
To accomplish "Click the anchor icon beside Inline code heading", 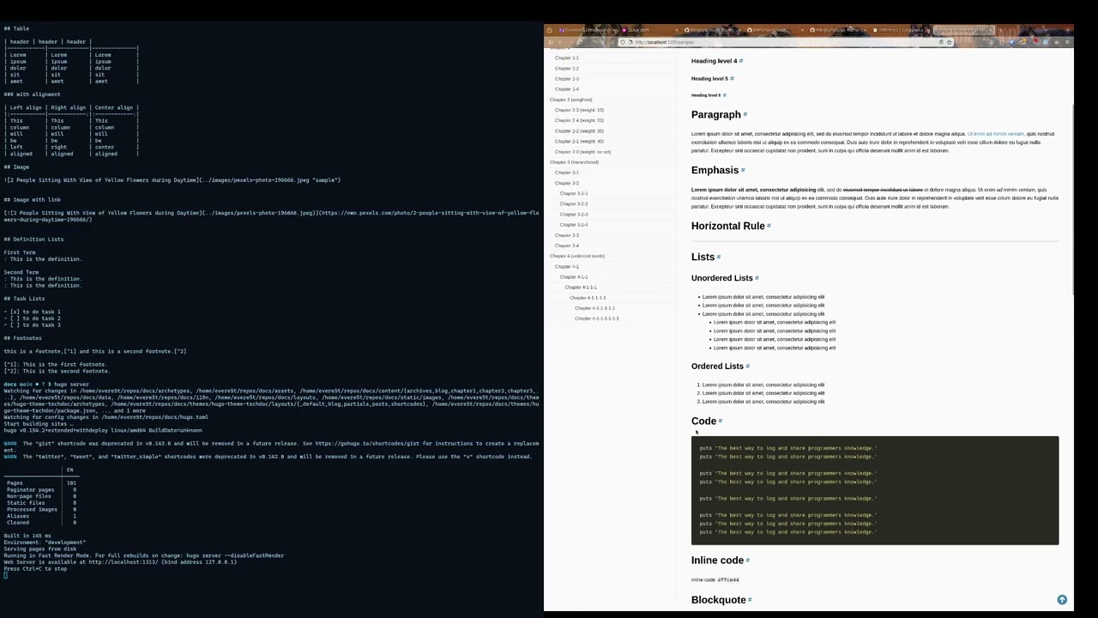I will point(748,560).
